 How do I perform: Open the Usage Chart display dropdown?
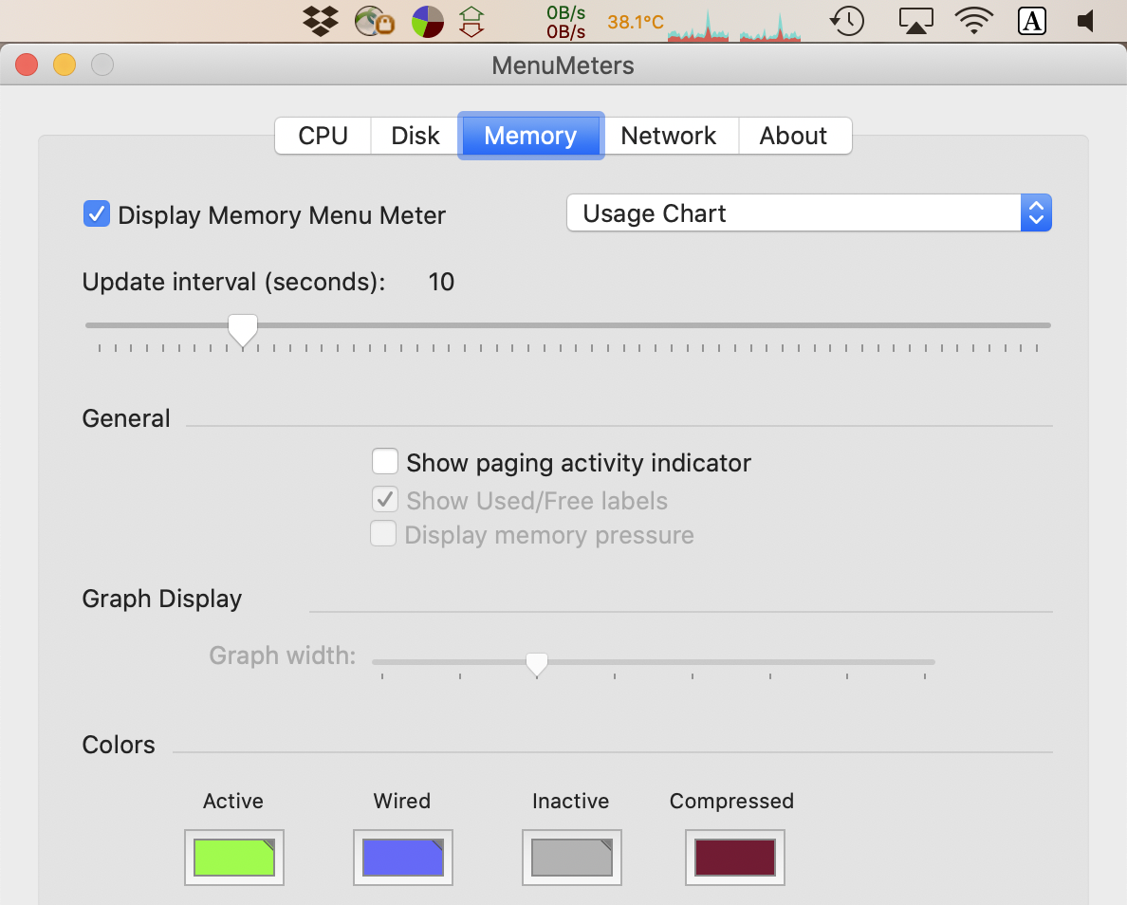(808, 212)
